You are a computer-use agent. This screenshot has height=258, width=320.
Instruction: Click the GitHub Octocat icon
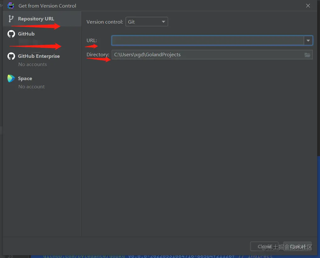11,34
